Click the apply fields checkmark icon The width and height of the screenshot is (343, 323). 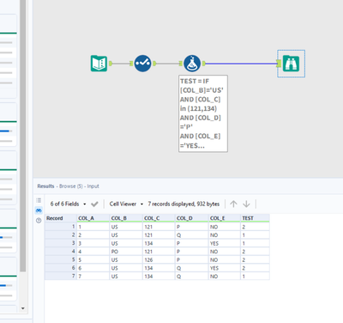(94, 204)
